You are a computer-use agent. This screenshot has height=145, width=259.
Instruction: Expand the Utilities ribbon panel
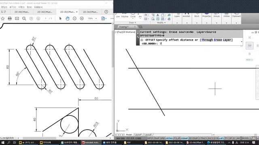pyautogui.click(x=227, y=23)
